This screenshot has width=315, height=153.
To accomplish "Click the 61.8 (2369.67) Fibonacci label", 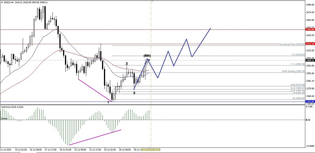I will pos(298,88).
